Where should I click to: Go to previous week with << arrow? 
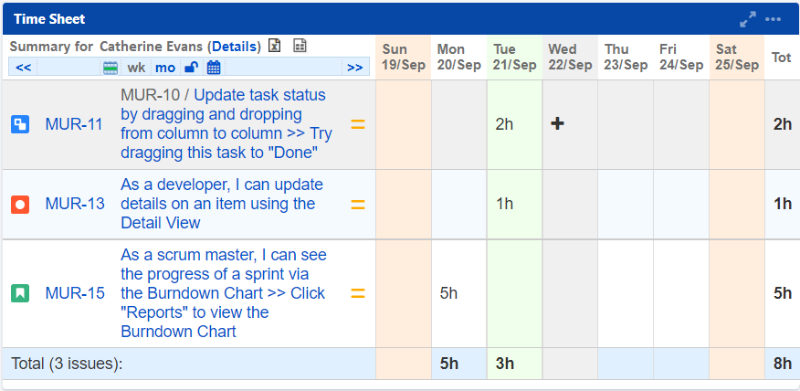[x=24, y=67]
